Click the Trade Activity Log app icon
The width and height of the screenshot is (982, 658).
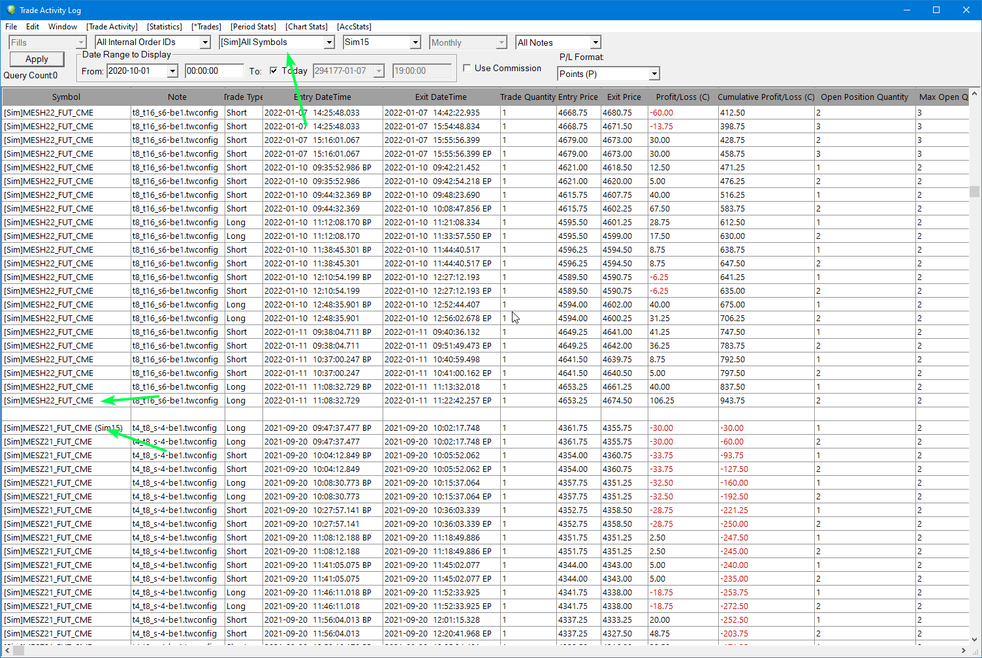click(10, 10)
